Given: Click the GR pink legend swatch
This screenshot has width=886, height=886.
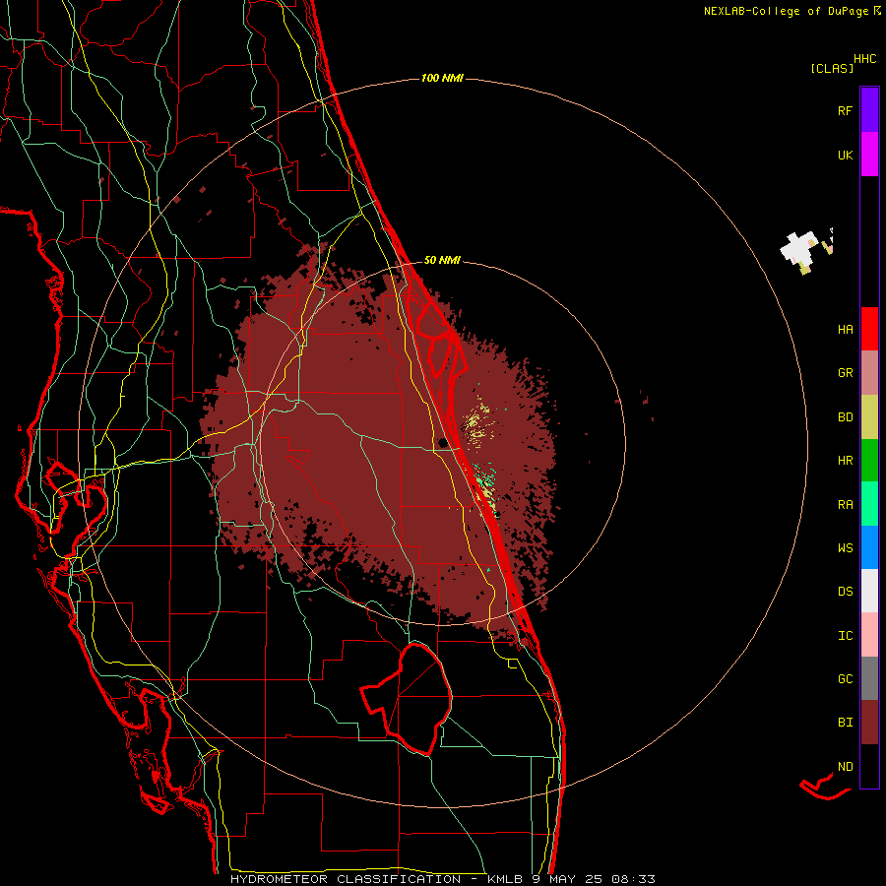Looking at the screenshot, I should 869,373.
